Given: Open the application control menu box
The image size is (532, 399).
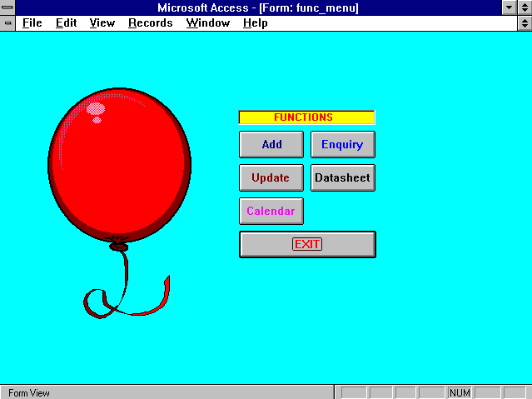Looking at the screenshot, I should click(x=7, y=7).
